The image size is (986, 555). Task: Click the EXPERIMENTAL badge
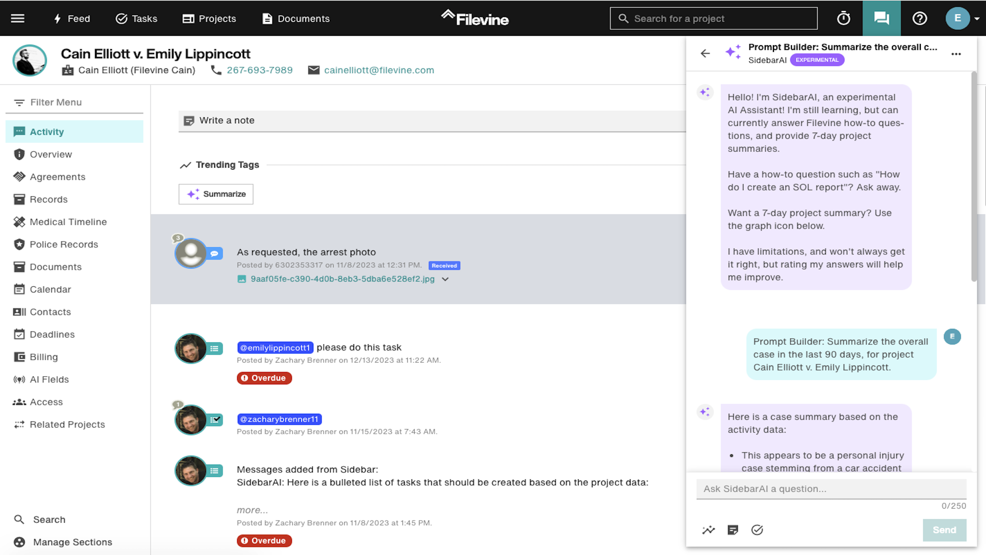(817, 60)
